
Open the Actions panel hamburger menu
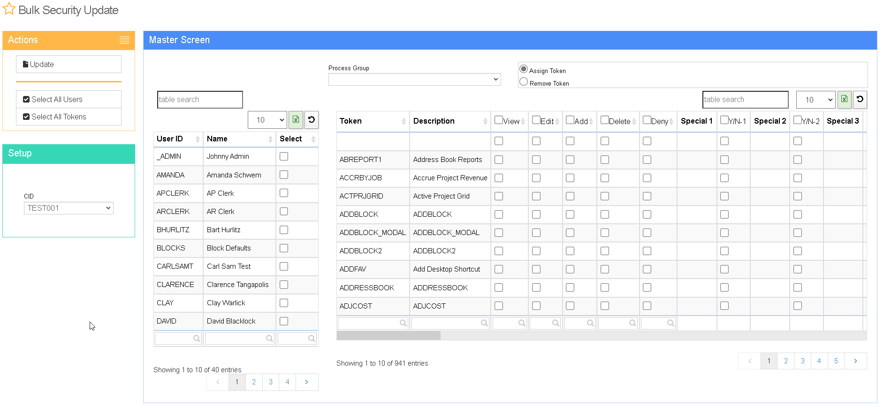coord(124,40)
